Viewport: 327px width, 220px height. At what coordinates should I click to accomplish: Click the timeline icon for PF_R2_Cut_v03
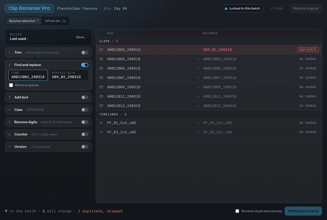click(101, 132)
